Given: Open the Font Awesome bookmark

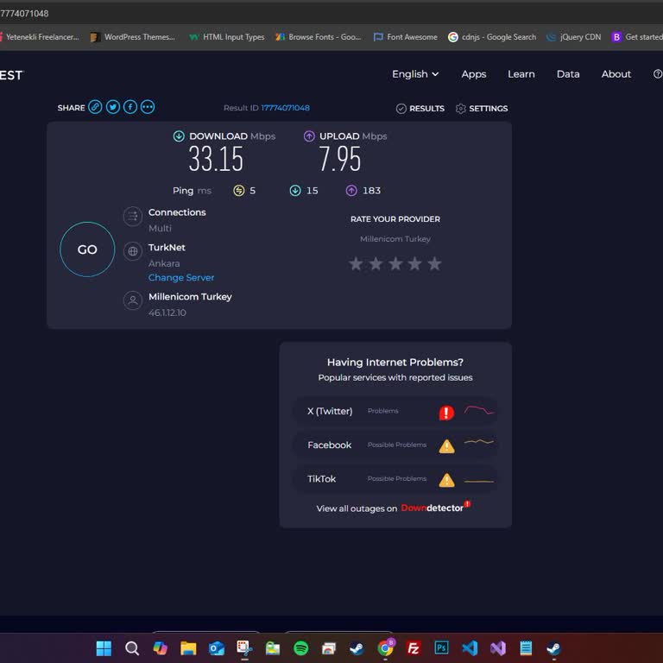Looking at the screenshot, I should click(405, 37).
